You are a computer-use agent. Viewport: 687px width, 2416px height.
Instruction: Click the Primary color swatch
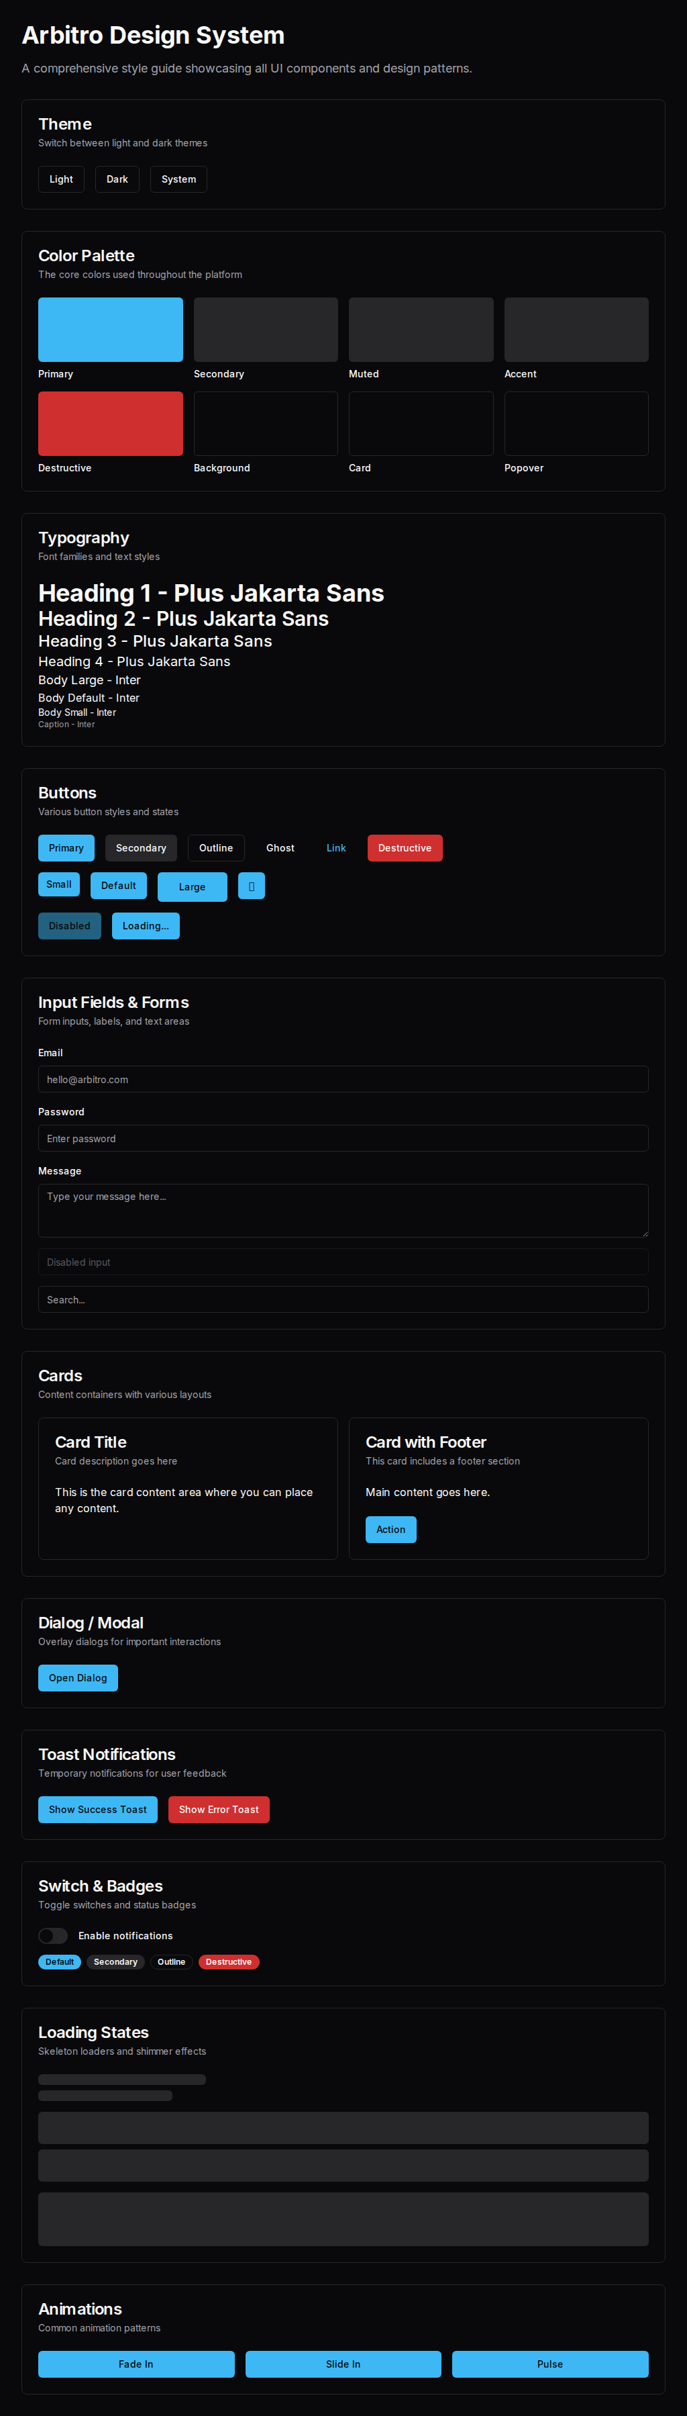click(111, 329)
